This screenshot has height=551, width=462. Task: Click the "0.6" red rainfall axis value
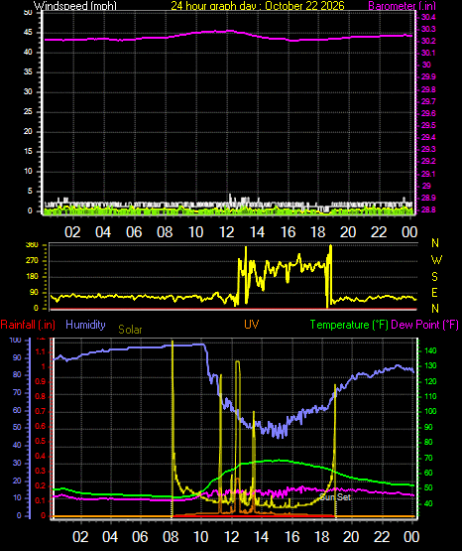(41, 426)
